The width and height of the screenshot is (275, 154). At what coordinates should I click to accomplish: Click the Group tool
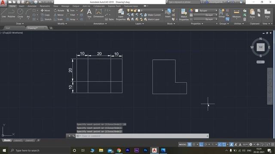click(x=222, y=13)
